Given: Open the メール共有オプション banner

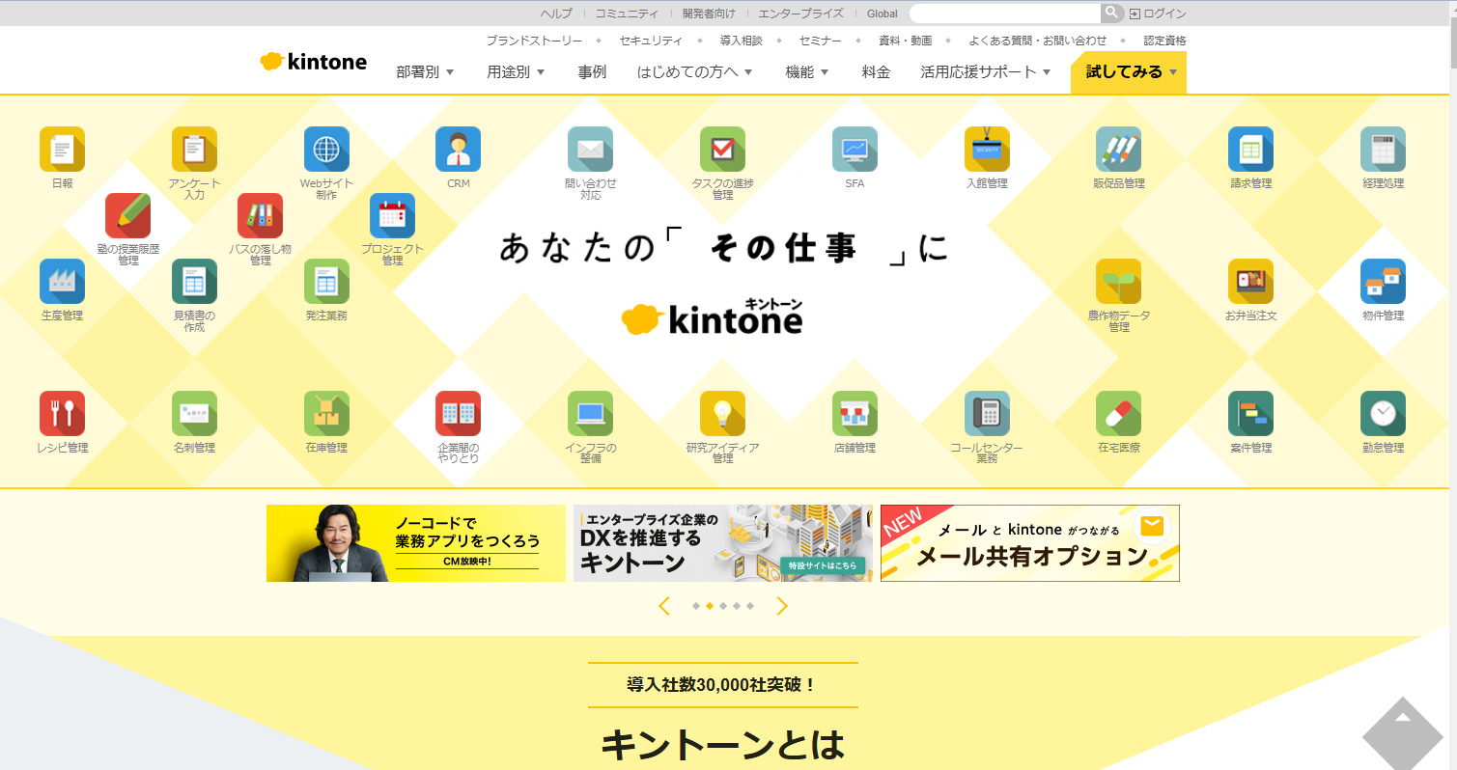Looking at the screenshot, I should pyautogui.click(x=1030, y=543).
